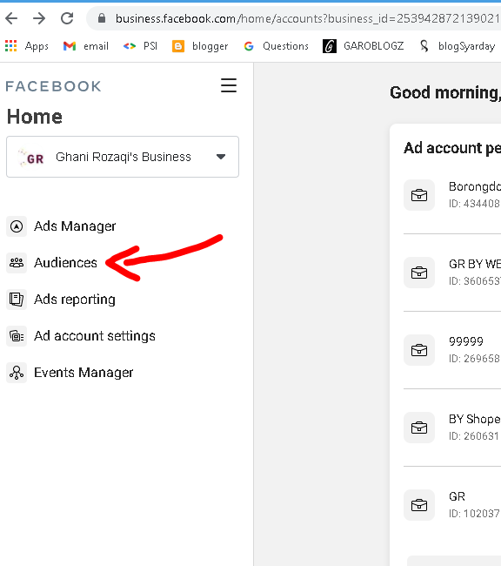Click the ID: 434408 text
Image resolution: width=501 pixels, height=566 pixels.
pos(475,204)
